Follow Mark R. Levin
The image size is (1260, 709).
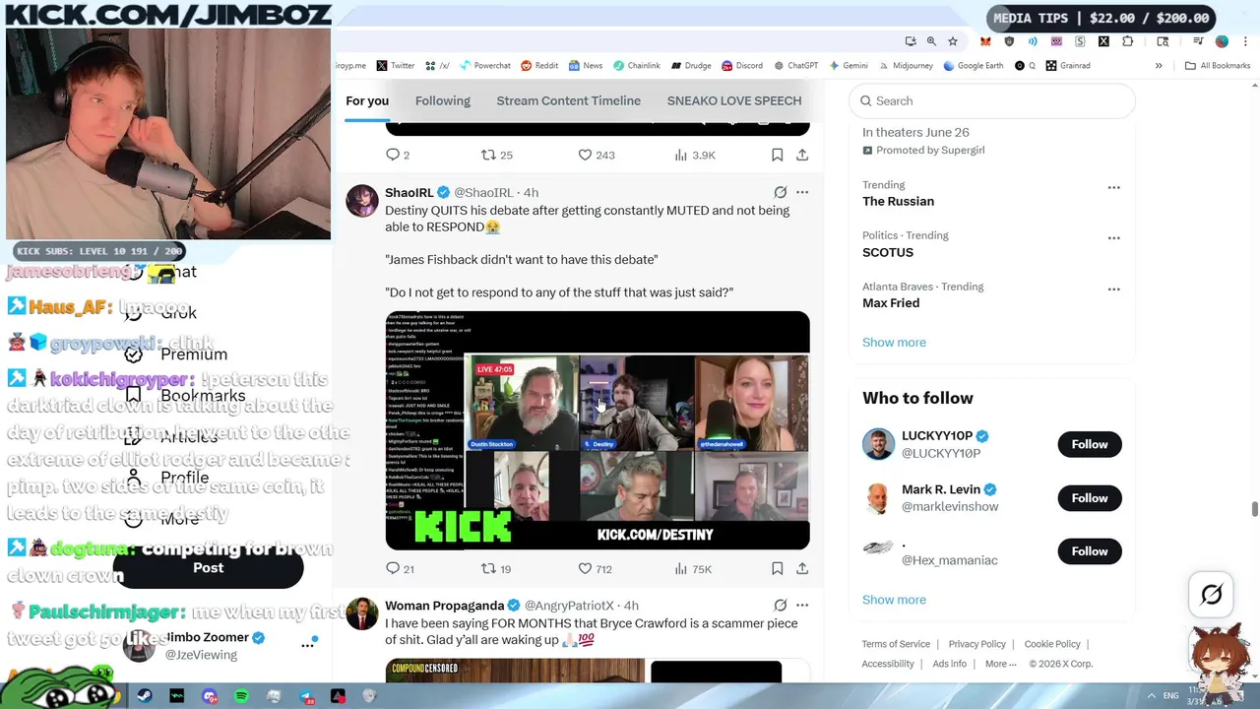pyautogui.click(x=1089, y=497)
